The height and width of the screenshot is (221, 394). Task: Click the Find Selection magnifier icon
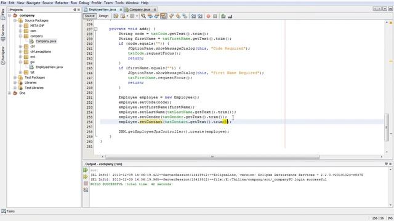[143, 16]
